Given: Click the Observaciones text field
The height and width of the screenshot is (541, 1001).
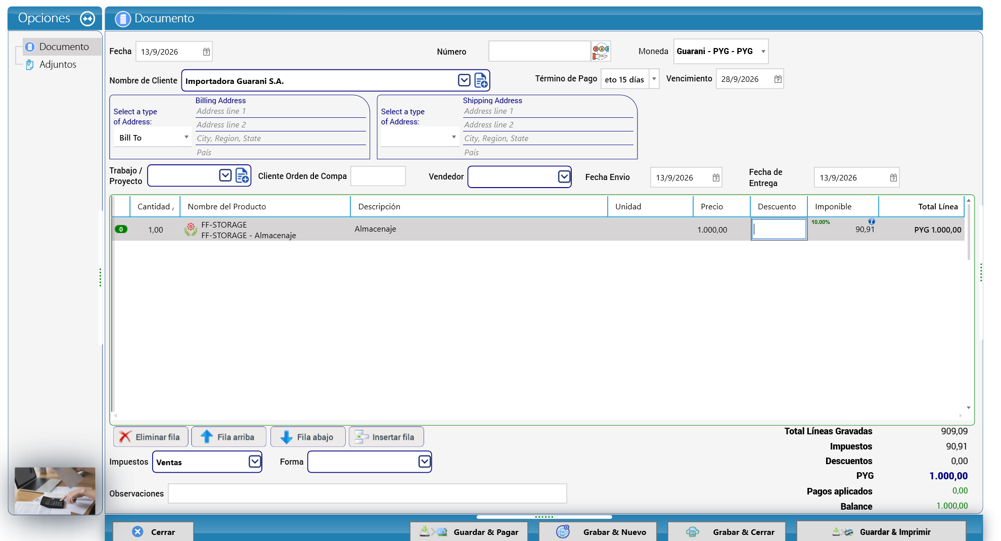Looking at the screenshot, I should [368, 493].
